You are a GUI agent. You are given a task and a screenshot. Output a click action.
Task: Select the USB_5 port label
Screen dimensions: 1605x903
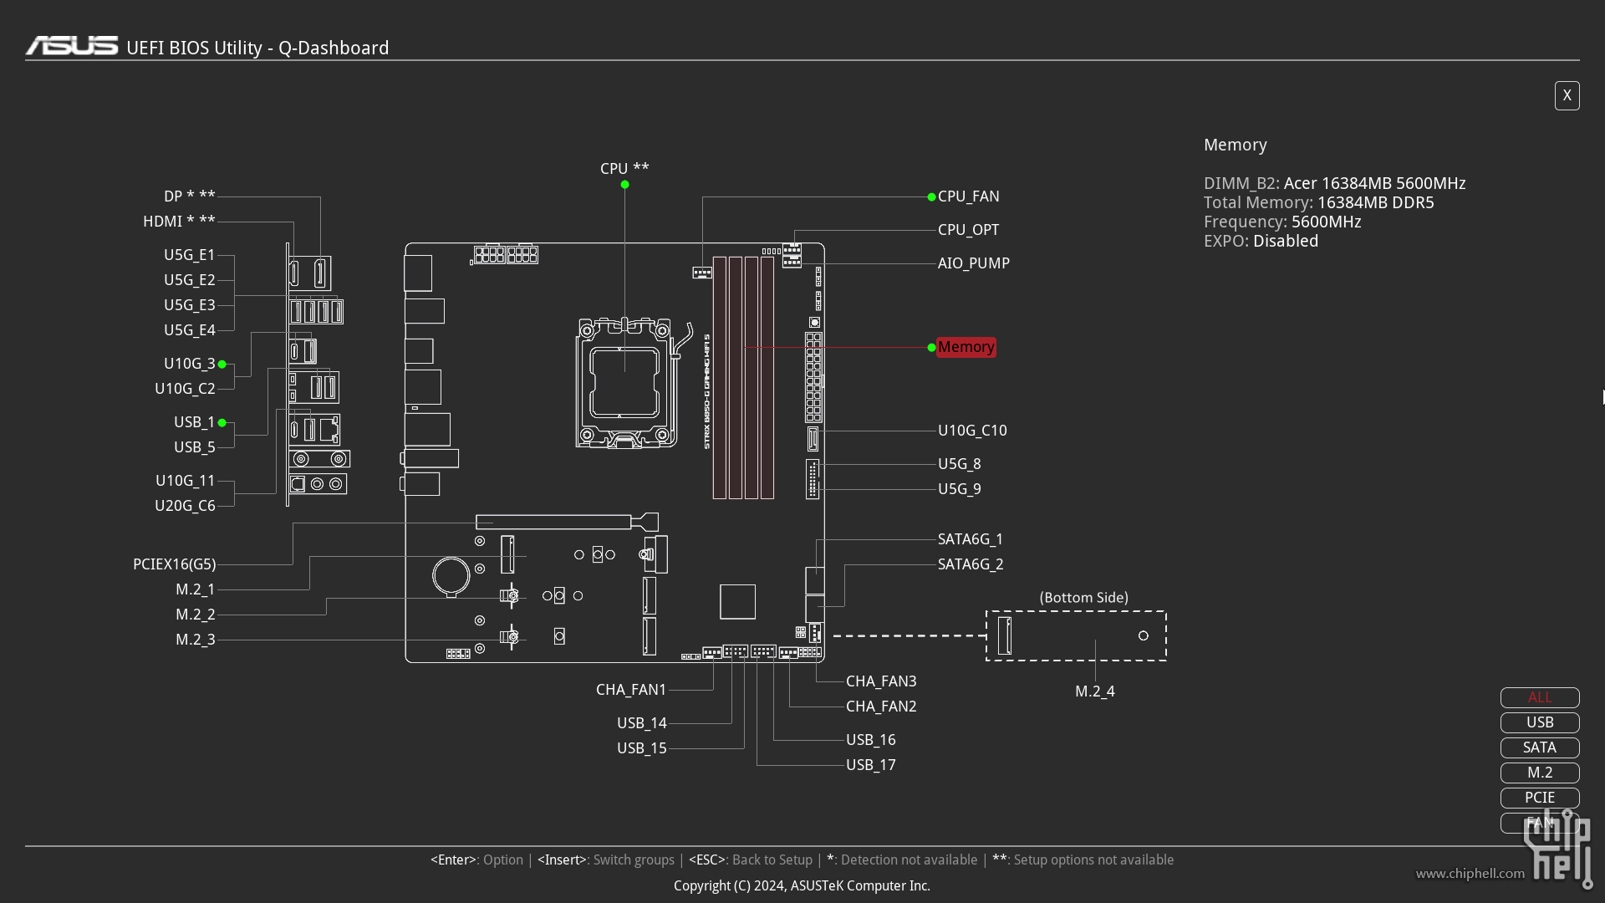pyautogui.click(x=195, y=447)
